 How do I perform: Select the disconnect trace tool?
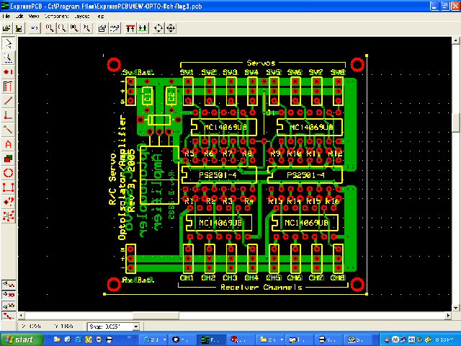coord(8,130)
